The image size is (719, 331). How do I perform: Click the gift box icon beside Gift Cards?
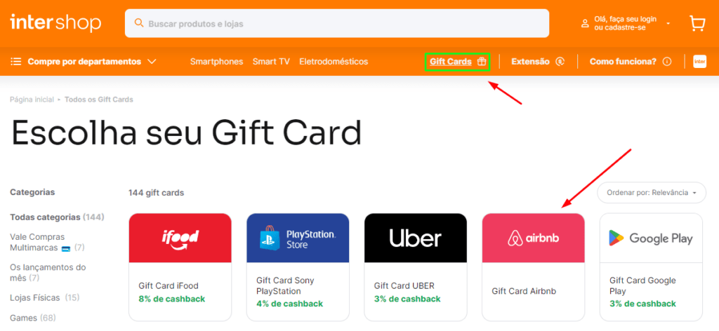click(x=482, y=61)
